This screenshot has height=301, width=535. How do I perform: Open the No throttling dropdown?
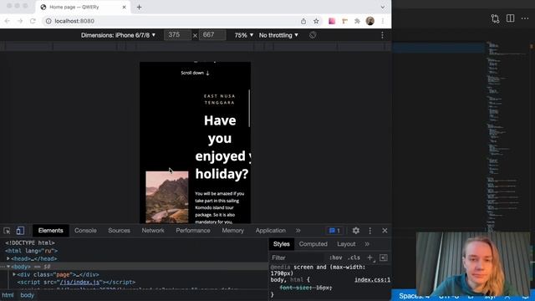(x=278, y=35)
